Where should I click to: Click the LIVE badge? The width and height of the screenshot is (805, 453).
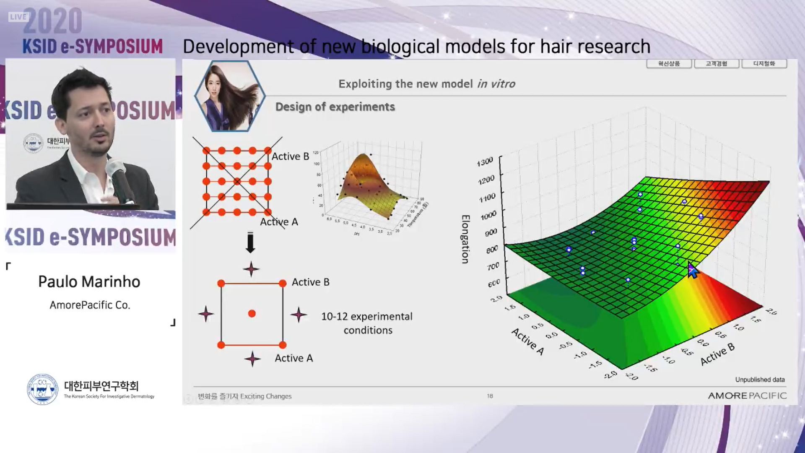click(x=18, y=17)
